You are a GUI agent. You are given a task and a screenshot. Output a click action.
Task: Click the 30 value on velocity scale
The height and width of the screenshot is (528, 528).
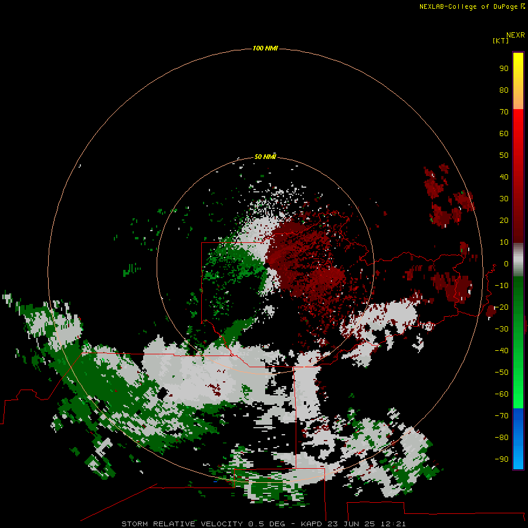coord(504,199)
